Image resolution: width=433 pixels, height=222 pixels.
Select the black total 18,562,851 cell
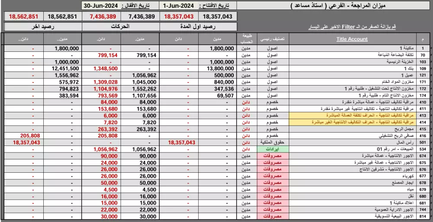(62, 16)
